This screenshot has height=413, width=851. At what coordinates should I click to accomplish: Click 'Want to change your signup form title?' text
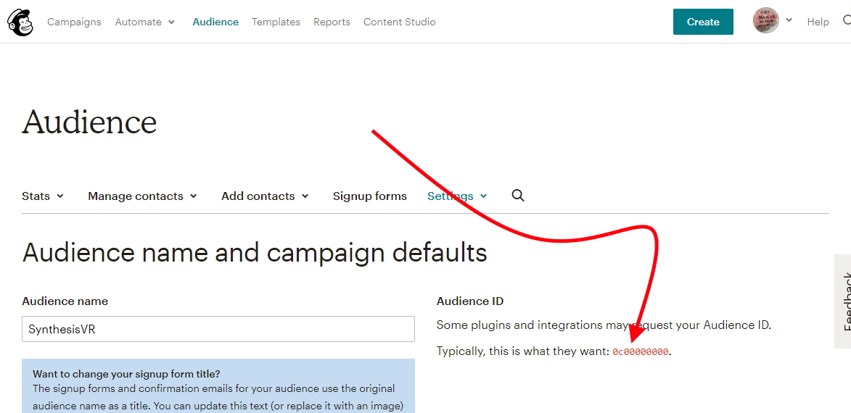[x=126, y=374]
